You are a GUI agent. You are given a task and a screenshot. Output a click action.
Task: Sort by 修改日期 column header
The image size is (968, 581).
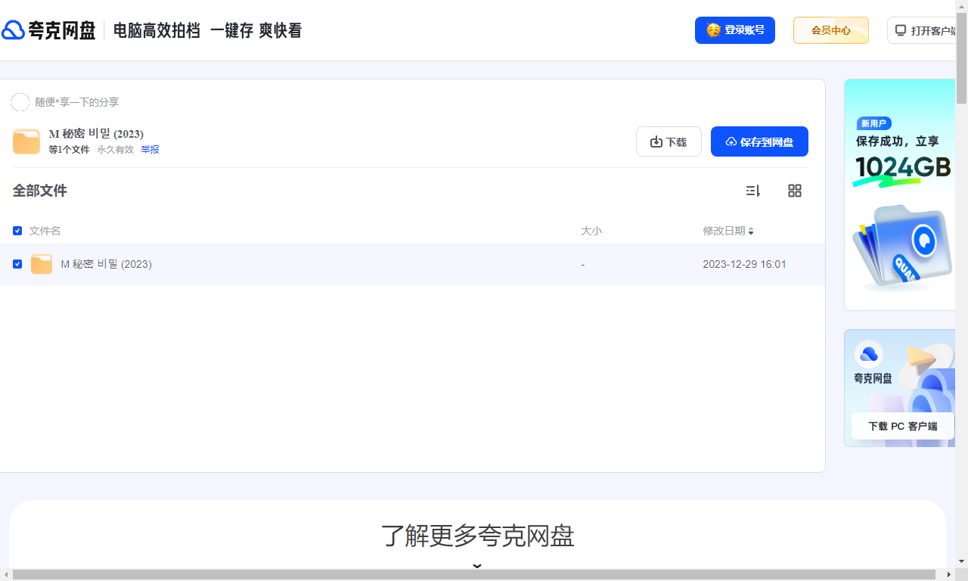(x=728, y=231)
